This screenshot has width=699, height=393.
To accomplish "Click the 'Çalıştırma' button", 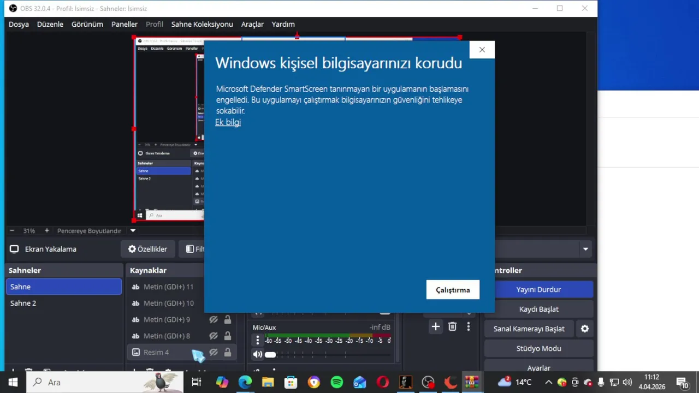I will pyautogui.click(x=453, y=290).
